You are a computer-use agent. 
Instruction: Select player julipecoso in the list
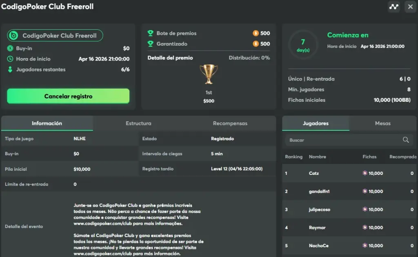coord(349,210)
